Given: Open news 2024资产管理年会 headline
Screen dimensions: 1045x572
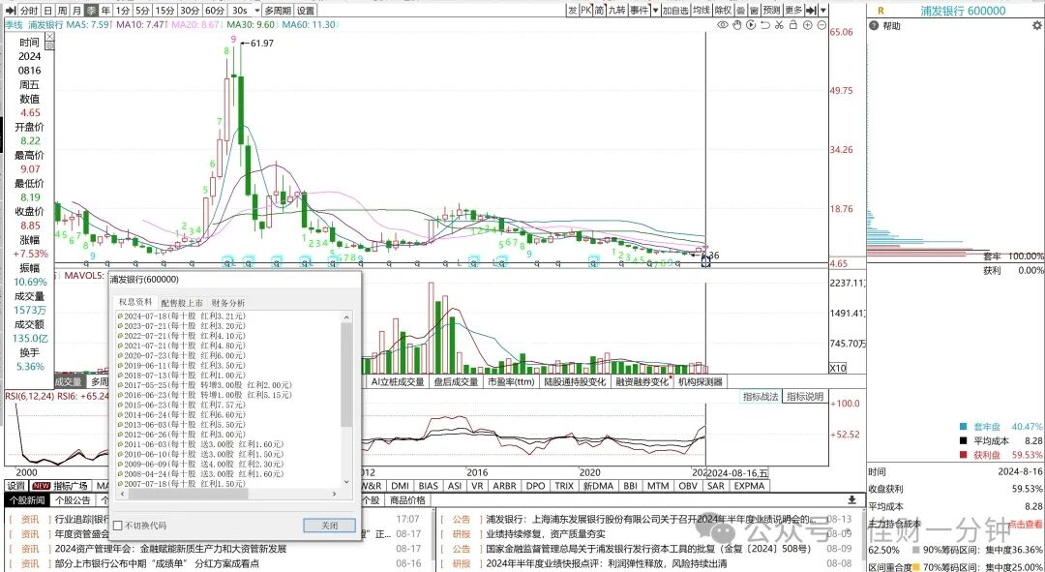Looking at the screenshot, I should click(170, 550).
